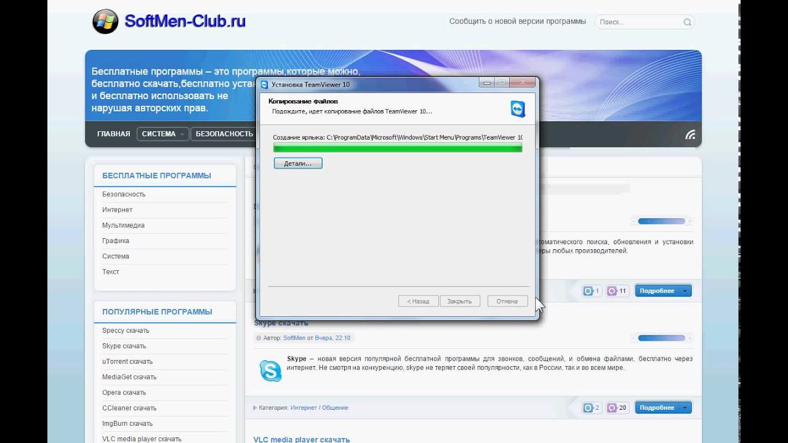Open VLC media player скачать sidebar link
This screenshot has width=788, height=443.
[142, 439]
